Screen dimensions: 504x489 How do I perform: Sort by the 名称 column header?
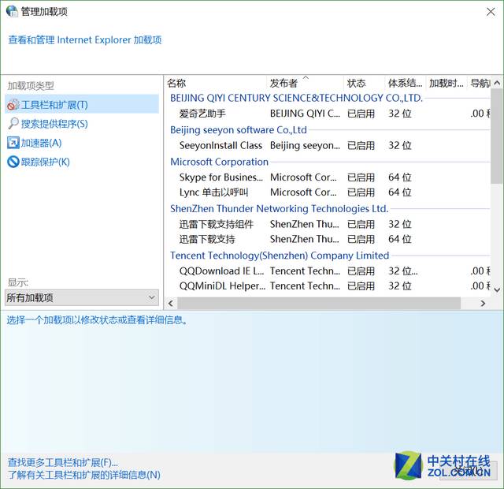point(215,83)
